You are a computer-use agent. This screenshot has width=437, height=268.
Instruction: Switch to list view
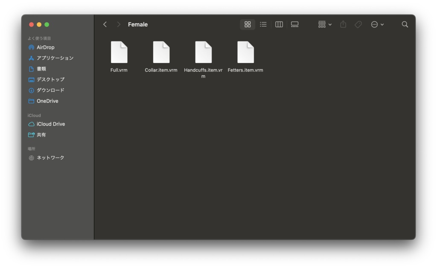(263, 24)
